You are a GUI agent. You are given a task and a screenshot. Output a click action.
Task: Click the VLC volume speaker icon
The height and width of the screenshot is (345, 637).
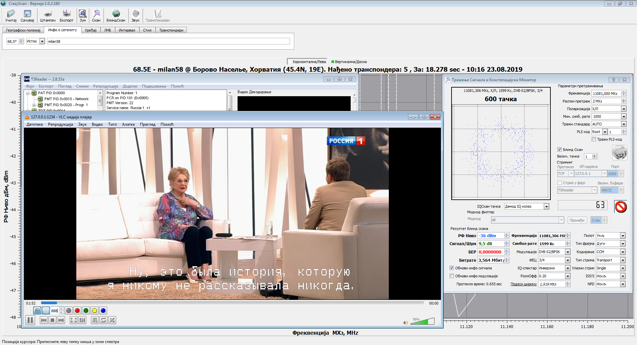tap(405, 322)
